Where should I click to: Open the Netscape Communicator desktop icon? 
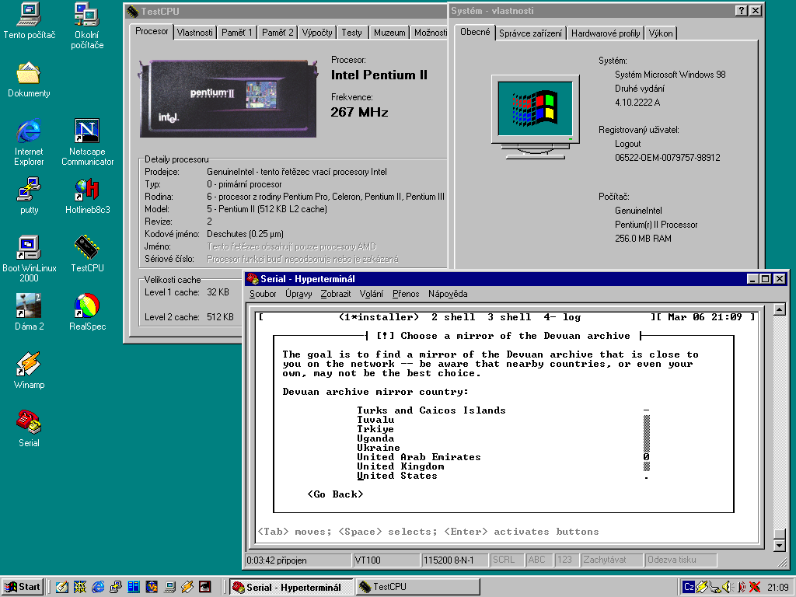click(86, 131)
